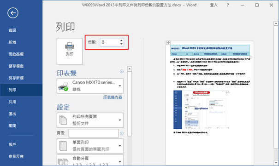Maximize the Word window
This screenshot has height=166, width=279.
(257, 5)
